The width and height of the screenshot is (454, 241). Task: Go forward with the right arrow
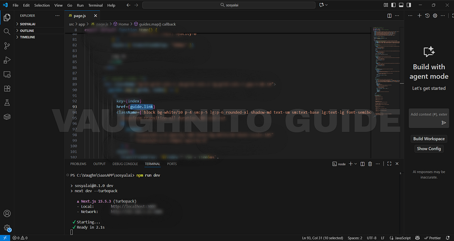(x=136, y=5)
